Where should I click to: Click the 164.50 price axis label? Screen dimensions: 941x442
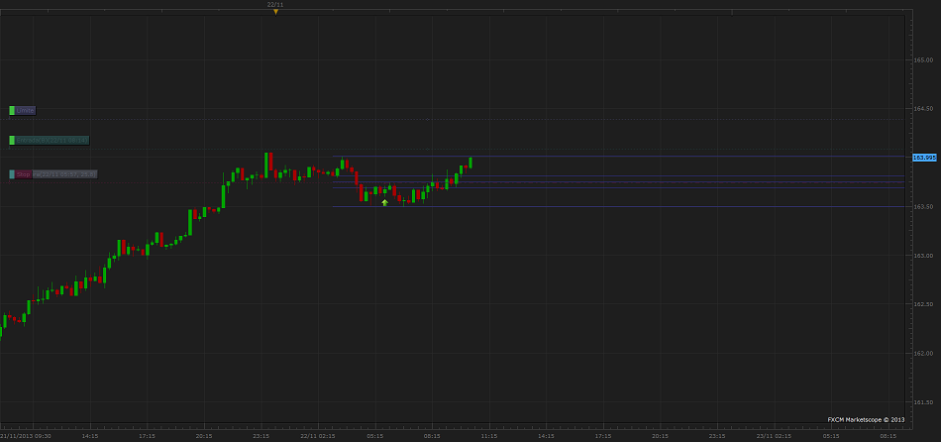(x=922, y=109)
